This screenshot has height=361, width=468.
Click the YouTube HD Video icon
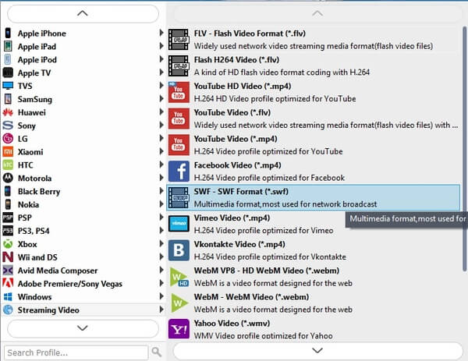179,92
